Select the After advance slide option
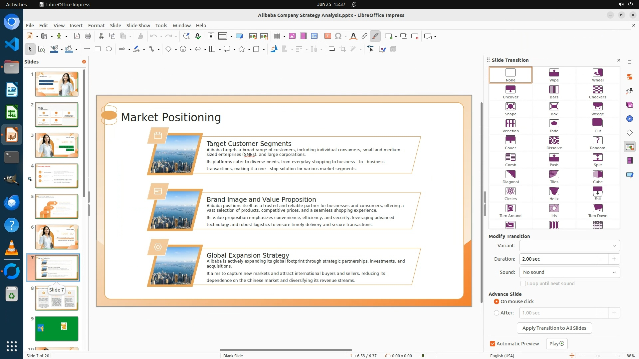639x359 pixels. 497,313
